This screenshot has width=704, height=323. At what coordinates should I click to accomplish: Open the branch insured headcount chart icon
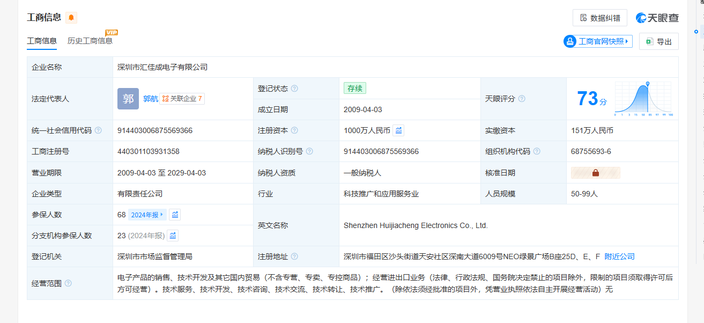coord(173,236)
